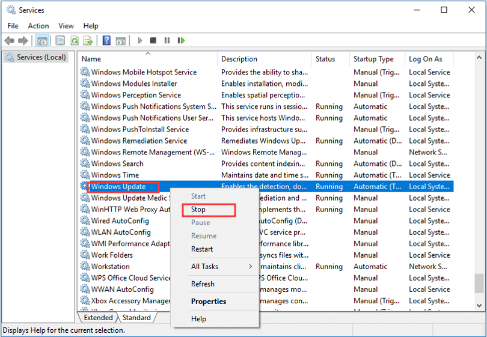Select Windows Remote Management row
This screenshot has height=337, width=487.
coord(266,153)
